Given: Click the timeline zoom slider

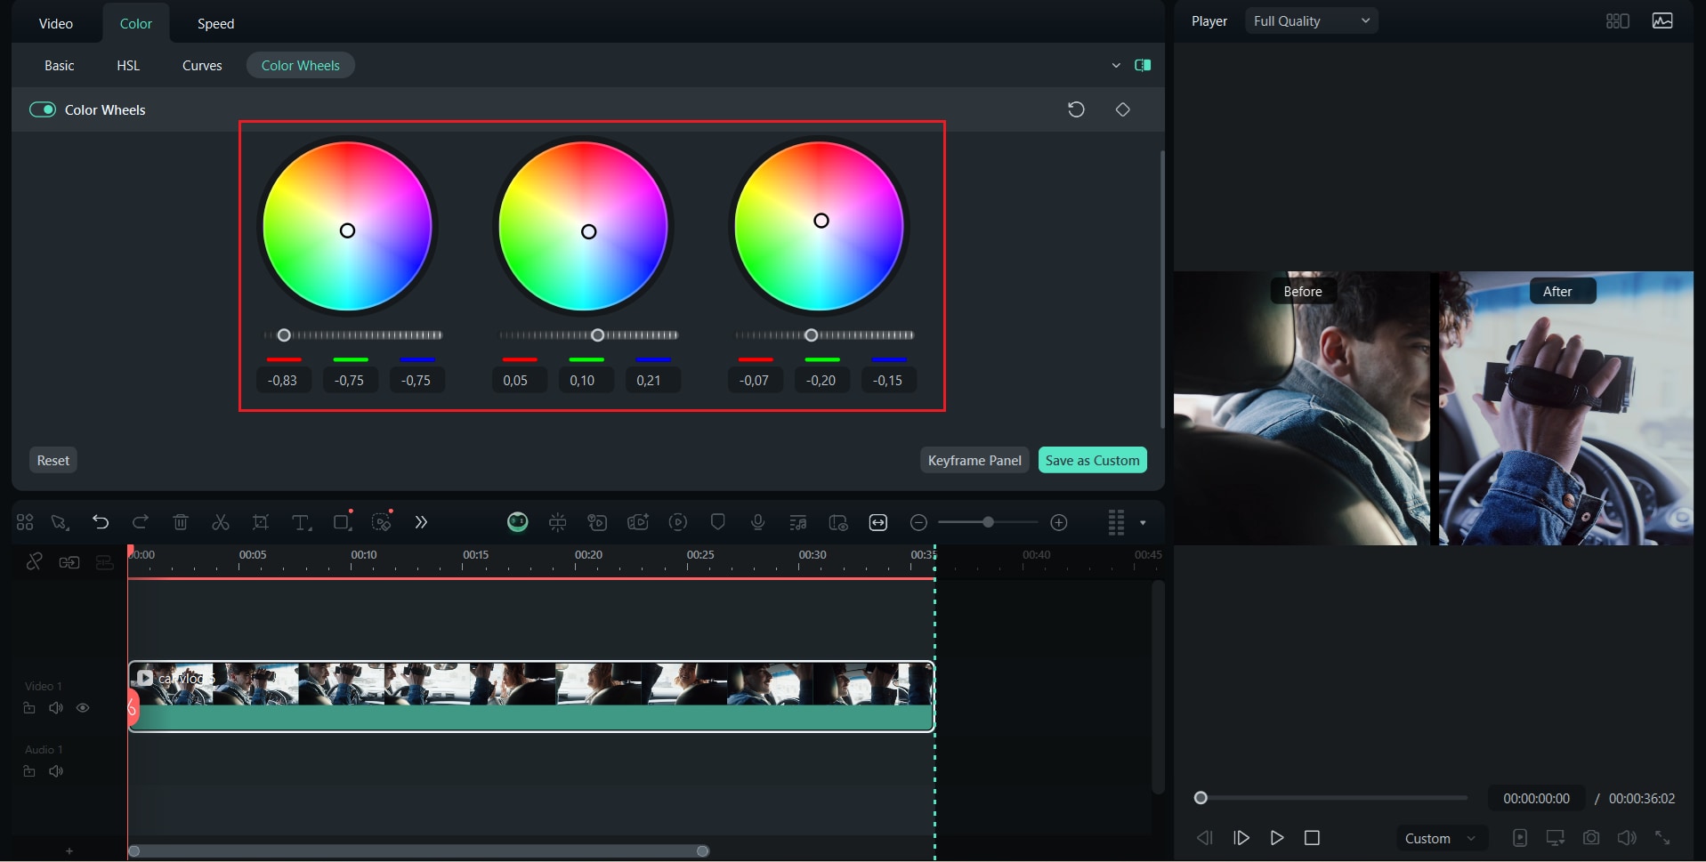Looking at the screenshot, I should [x=988, y=522].
